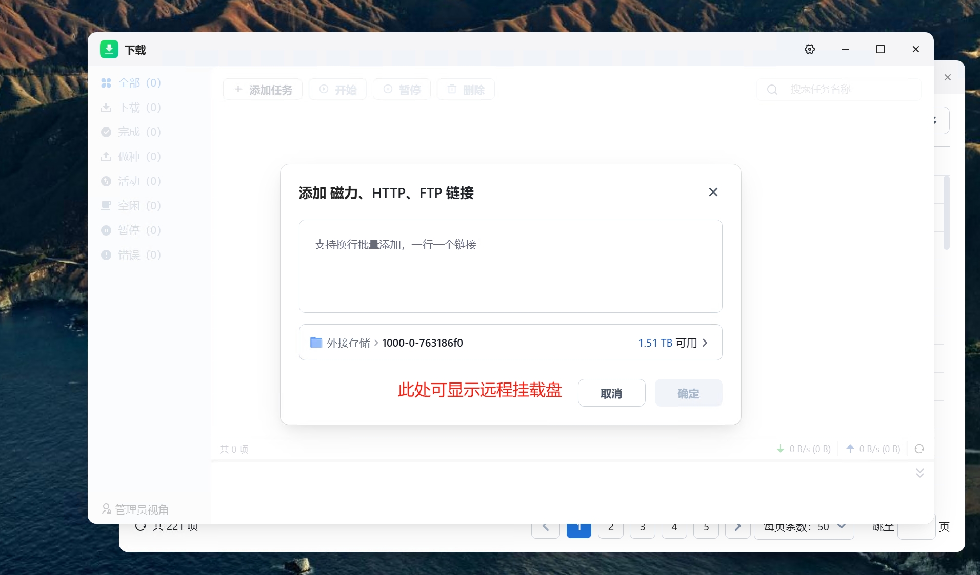The image size is (980, 575).
Task: Click the 全部 grid icon in sidebar
Action: coord(106,83)
